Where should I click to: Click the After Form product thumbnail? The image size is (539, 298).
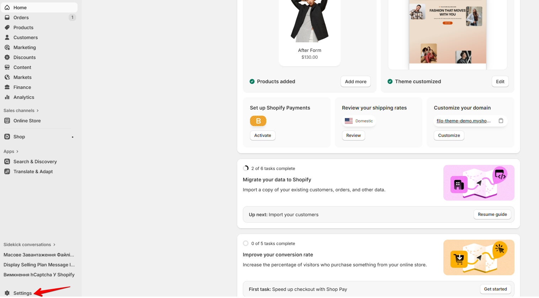point(310,21)
